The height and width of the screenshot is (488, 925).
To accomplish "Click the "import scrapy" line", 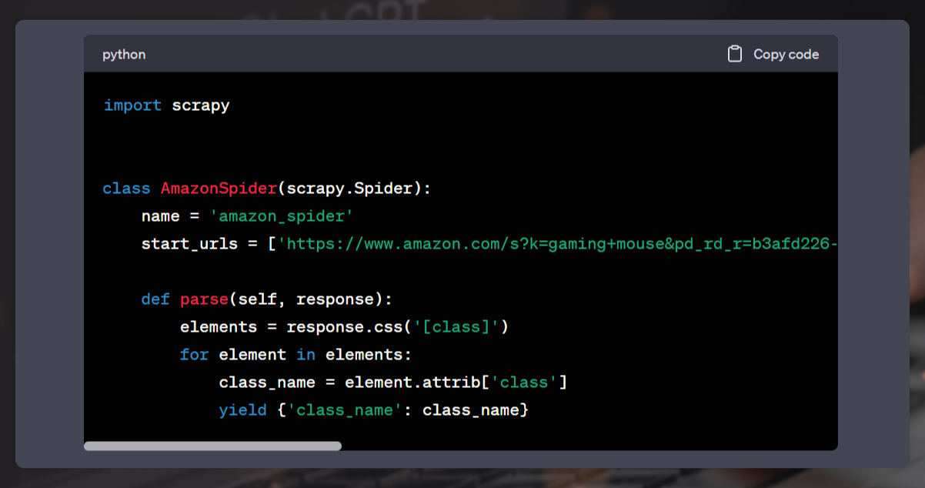I will [166, 105].
